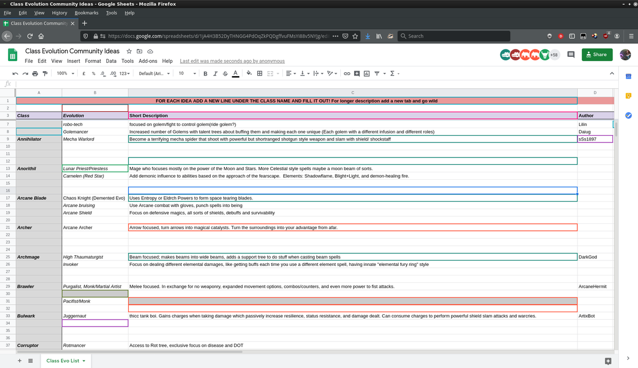This screenshot has height=368, width=638.
Task: Show the all sheets list
Action: coord(30,361)
